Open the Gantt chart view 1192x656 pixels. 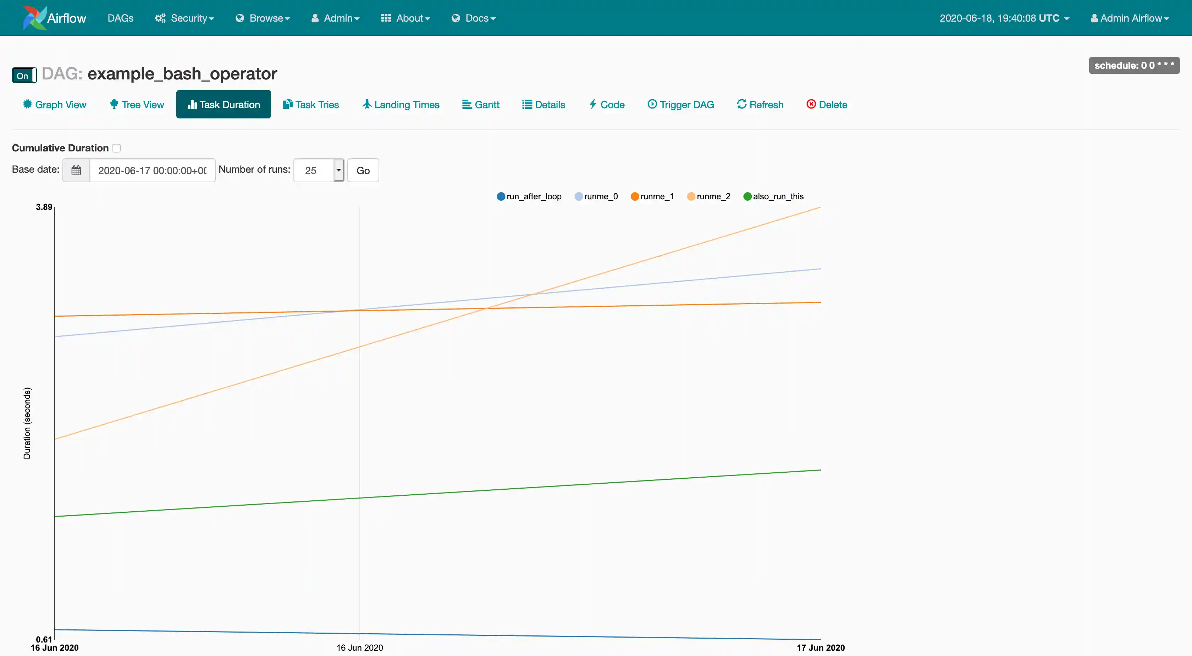[x=481, y=105]
